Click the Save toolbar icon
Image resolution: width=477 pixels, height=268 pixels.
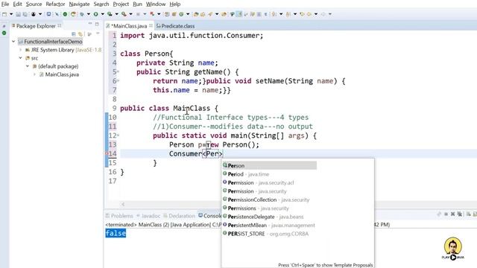pos(18,14)
